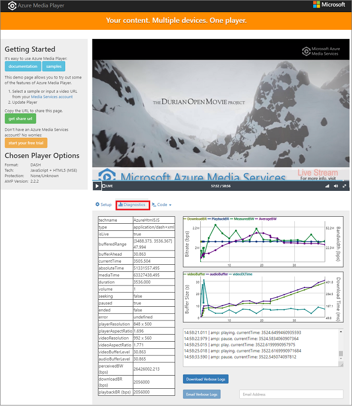Toggle videoBuffer legend in buffer chart
Image resolution: width=352 pixels, height=406 pixels.
coord(194,274)
